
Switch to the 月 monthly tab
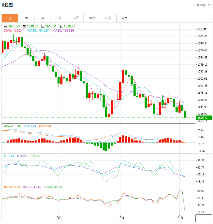pyautogui.click(x=43, y=18)
